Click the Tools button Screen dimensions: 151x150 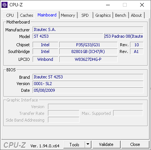[74, 144]
